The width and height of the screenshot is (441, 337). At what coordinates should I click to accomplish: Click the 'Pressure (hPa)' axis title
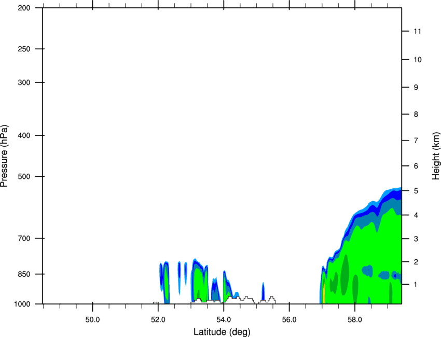[x=4, y=156]
